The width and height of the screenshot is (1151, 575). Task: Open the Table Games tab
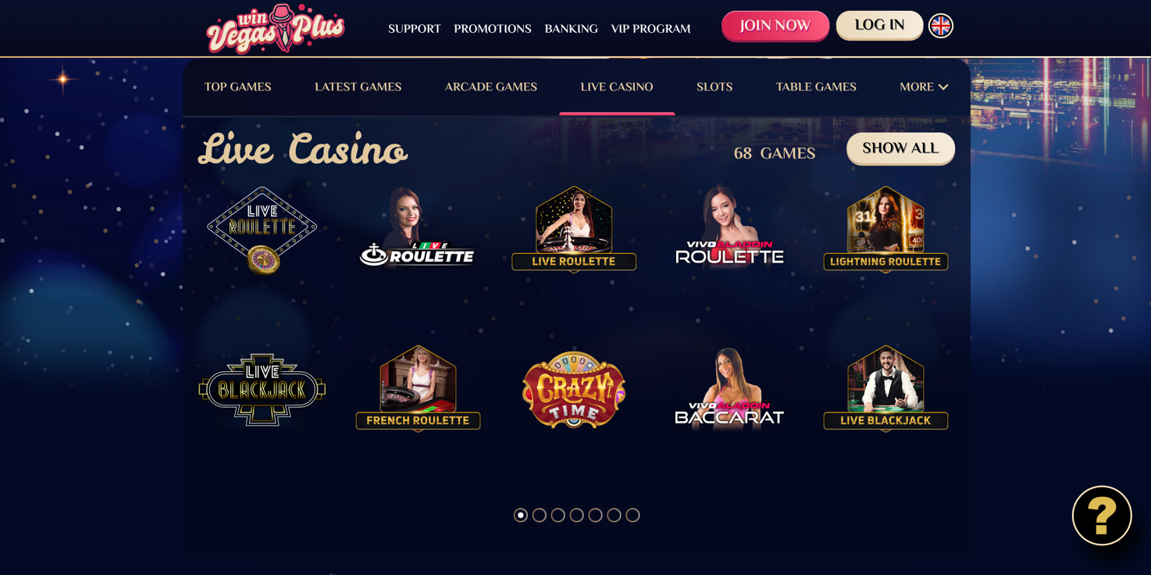point(816,87)
